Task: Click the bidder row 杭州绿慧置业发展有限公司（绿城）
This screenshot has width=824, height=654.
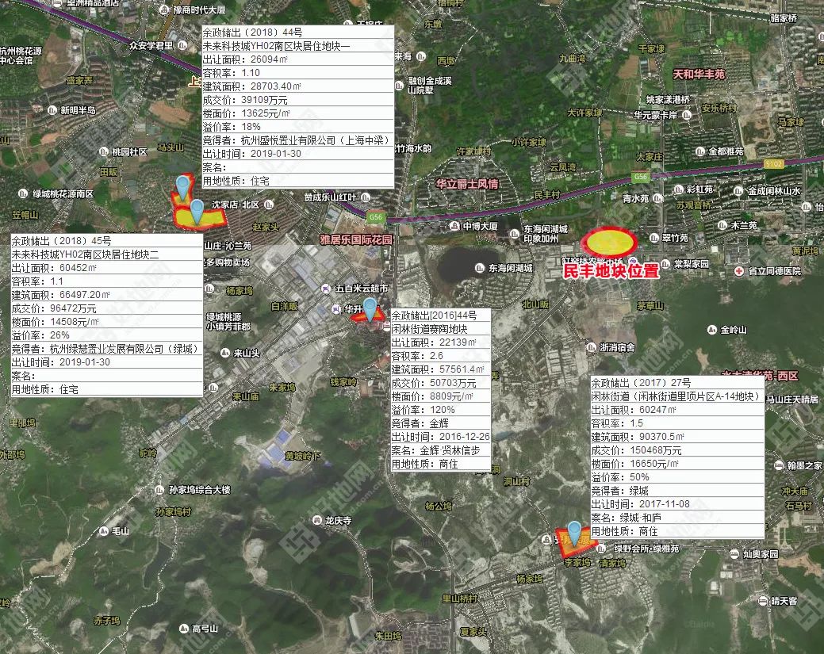Action: [x=107, y=349]
